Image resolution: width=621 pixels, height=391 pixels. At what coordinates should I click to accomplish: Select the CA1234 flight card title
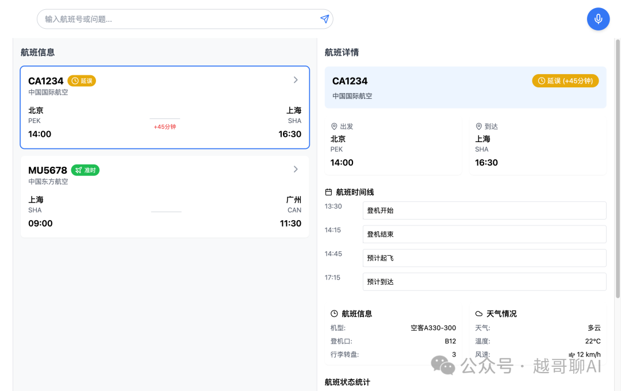46,81
